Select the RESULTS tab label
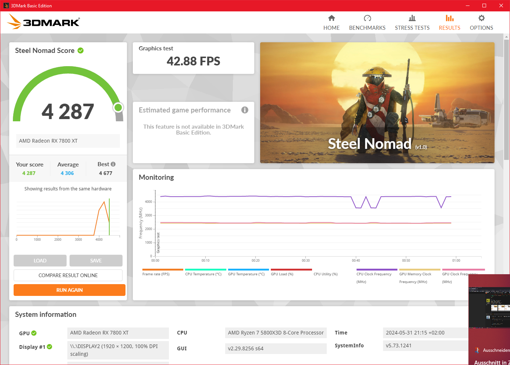This screenshot has height=365, width=510. coord(450,28)
